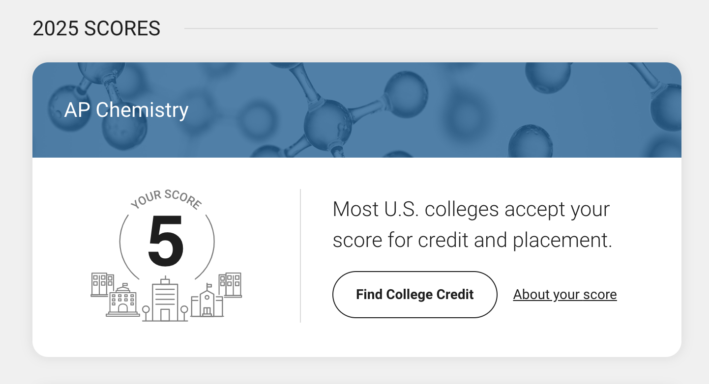Click the domed capitol building icon
The width and height of the screenshot is (709, 384).
point(122,300)
